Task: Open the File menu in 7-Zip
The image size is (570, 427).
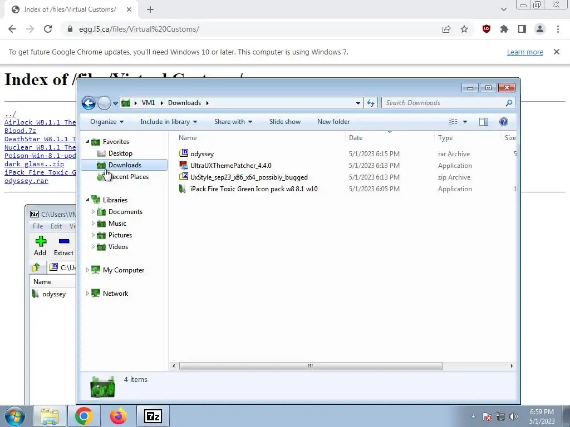Action: (x=38, y=226)
